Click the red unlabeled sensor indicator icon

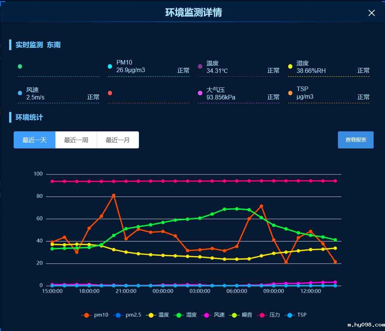click(x=109, y=93)
